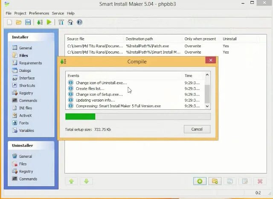273x199 pixels.
Task: Select the Interface section
Action: tap(23, 78)
